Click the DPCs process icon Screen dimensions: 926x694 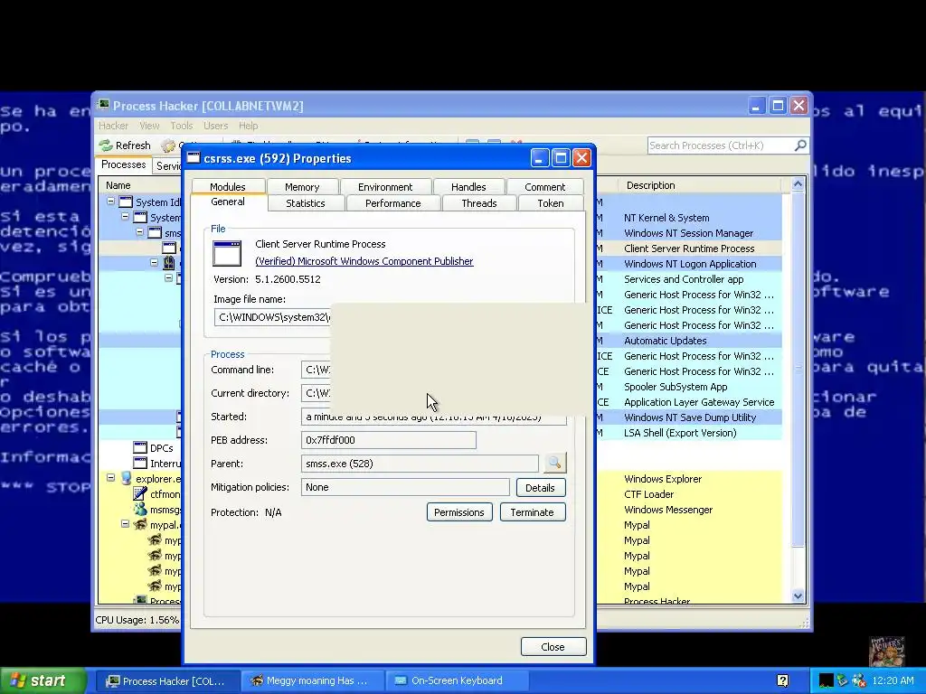pos(140,448)
